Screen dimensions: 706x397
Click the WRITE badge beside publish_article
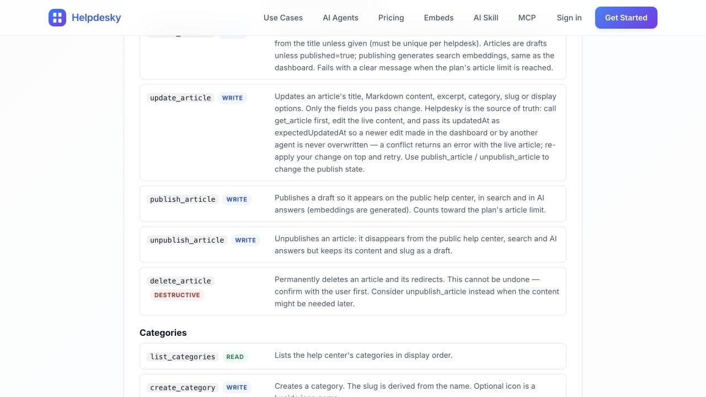(x=237, y=199)
